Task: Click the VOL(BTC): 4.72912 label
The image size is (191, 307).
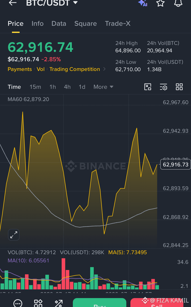Action: (x=32, y=252)
